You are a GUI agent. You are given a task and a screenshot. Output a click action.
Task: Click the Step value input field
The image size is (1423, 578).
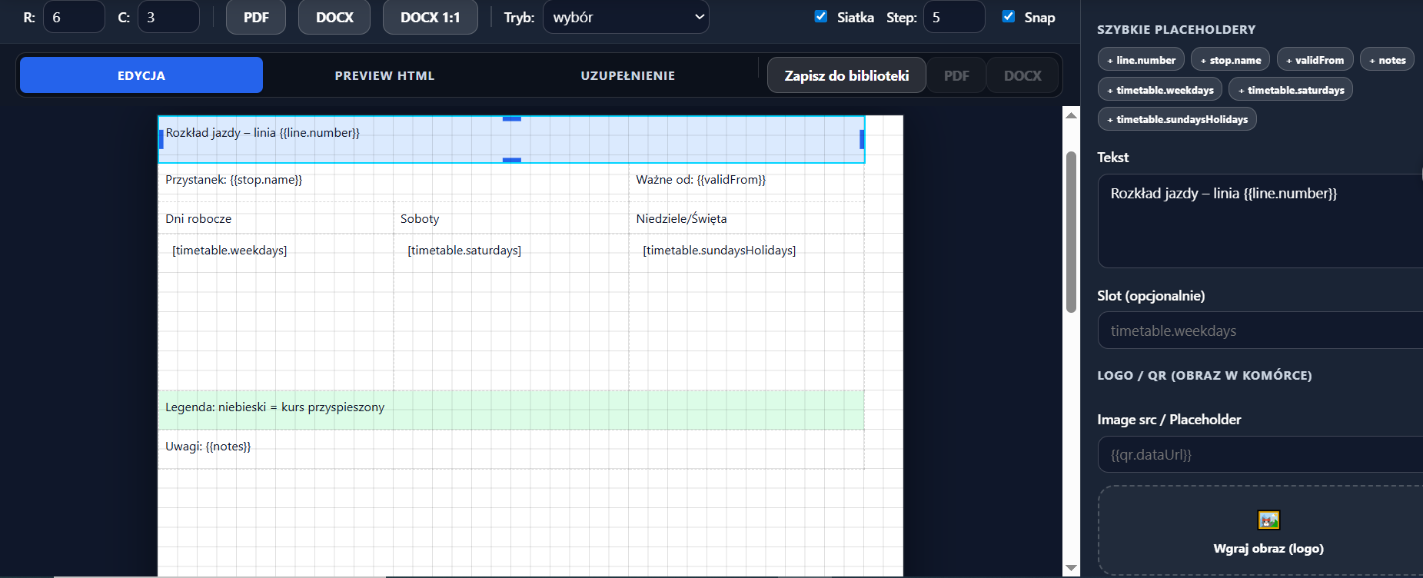pyautogui.click(x=953, y=17)
